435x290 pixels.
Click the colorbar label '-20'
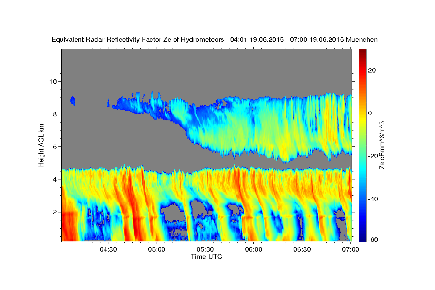pos(373,156)
